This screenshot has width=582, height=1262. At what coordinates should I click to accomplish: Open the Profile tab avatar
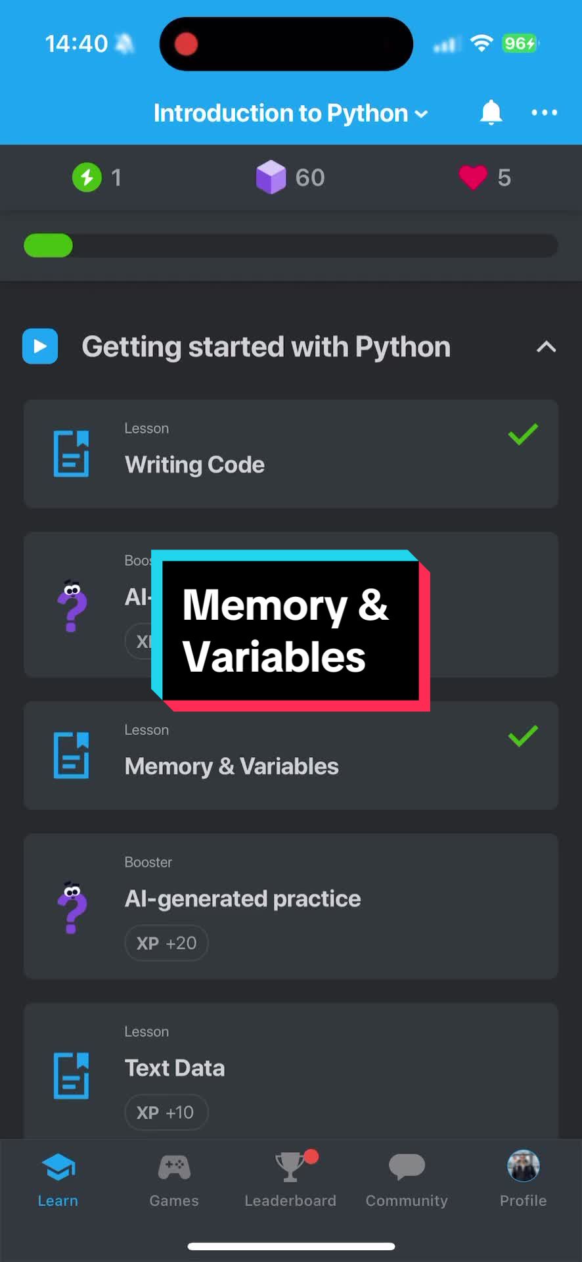[x=524, y=1167]
